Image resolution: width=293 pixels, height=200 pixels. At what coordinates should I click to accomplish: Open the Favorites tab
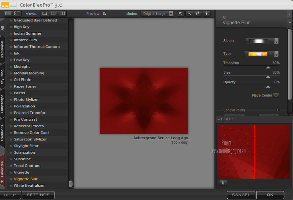(2, 171)
